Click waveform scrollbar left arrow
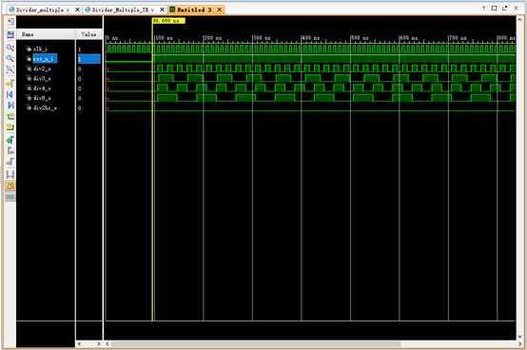 coord(107,344)
